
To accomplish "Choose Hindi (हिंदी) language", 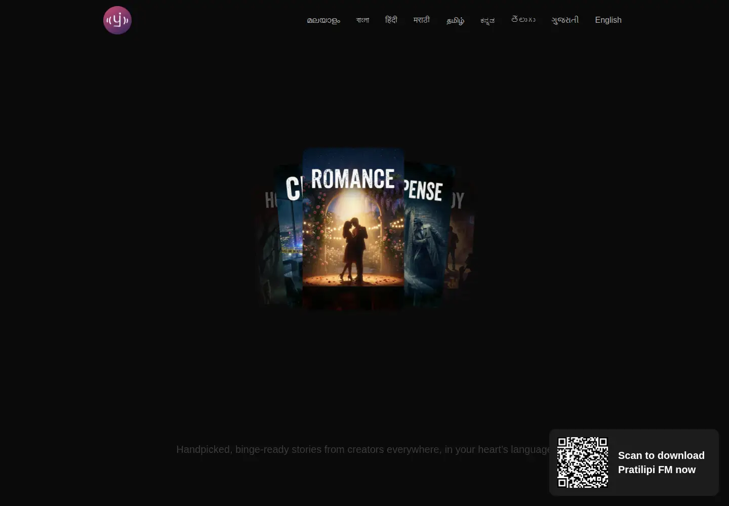I will coord(391,20).
